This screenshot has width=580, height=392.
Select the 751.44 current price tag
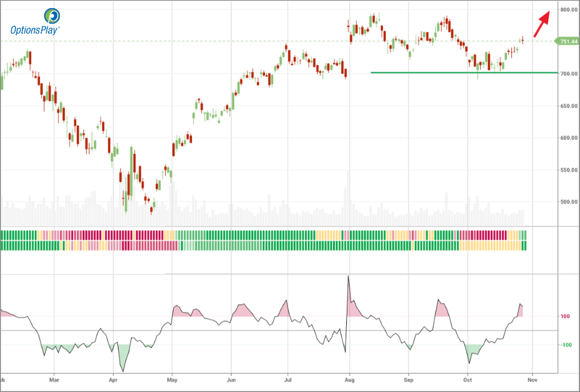coord(568,41)
